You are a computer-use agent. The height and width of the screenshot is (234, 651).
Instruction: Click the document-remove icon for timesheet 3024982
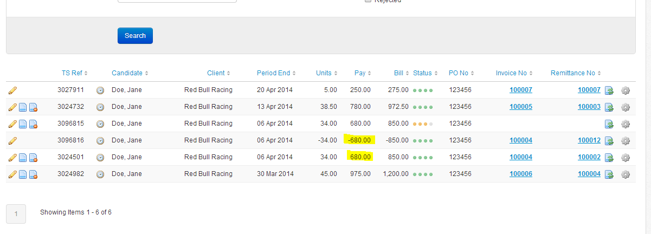33,174
